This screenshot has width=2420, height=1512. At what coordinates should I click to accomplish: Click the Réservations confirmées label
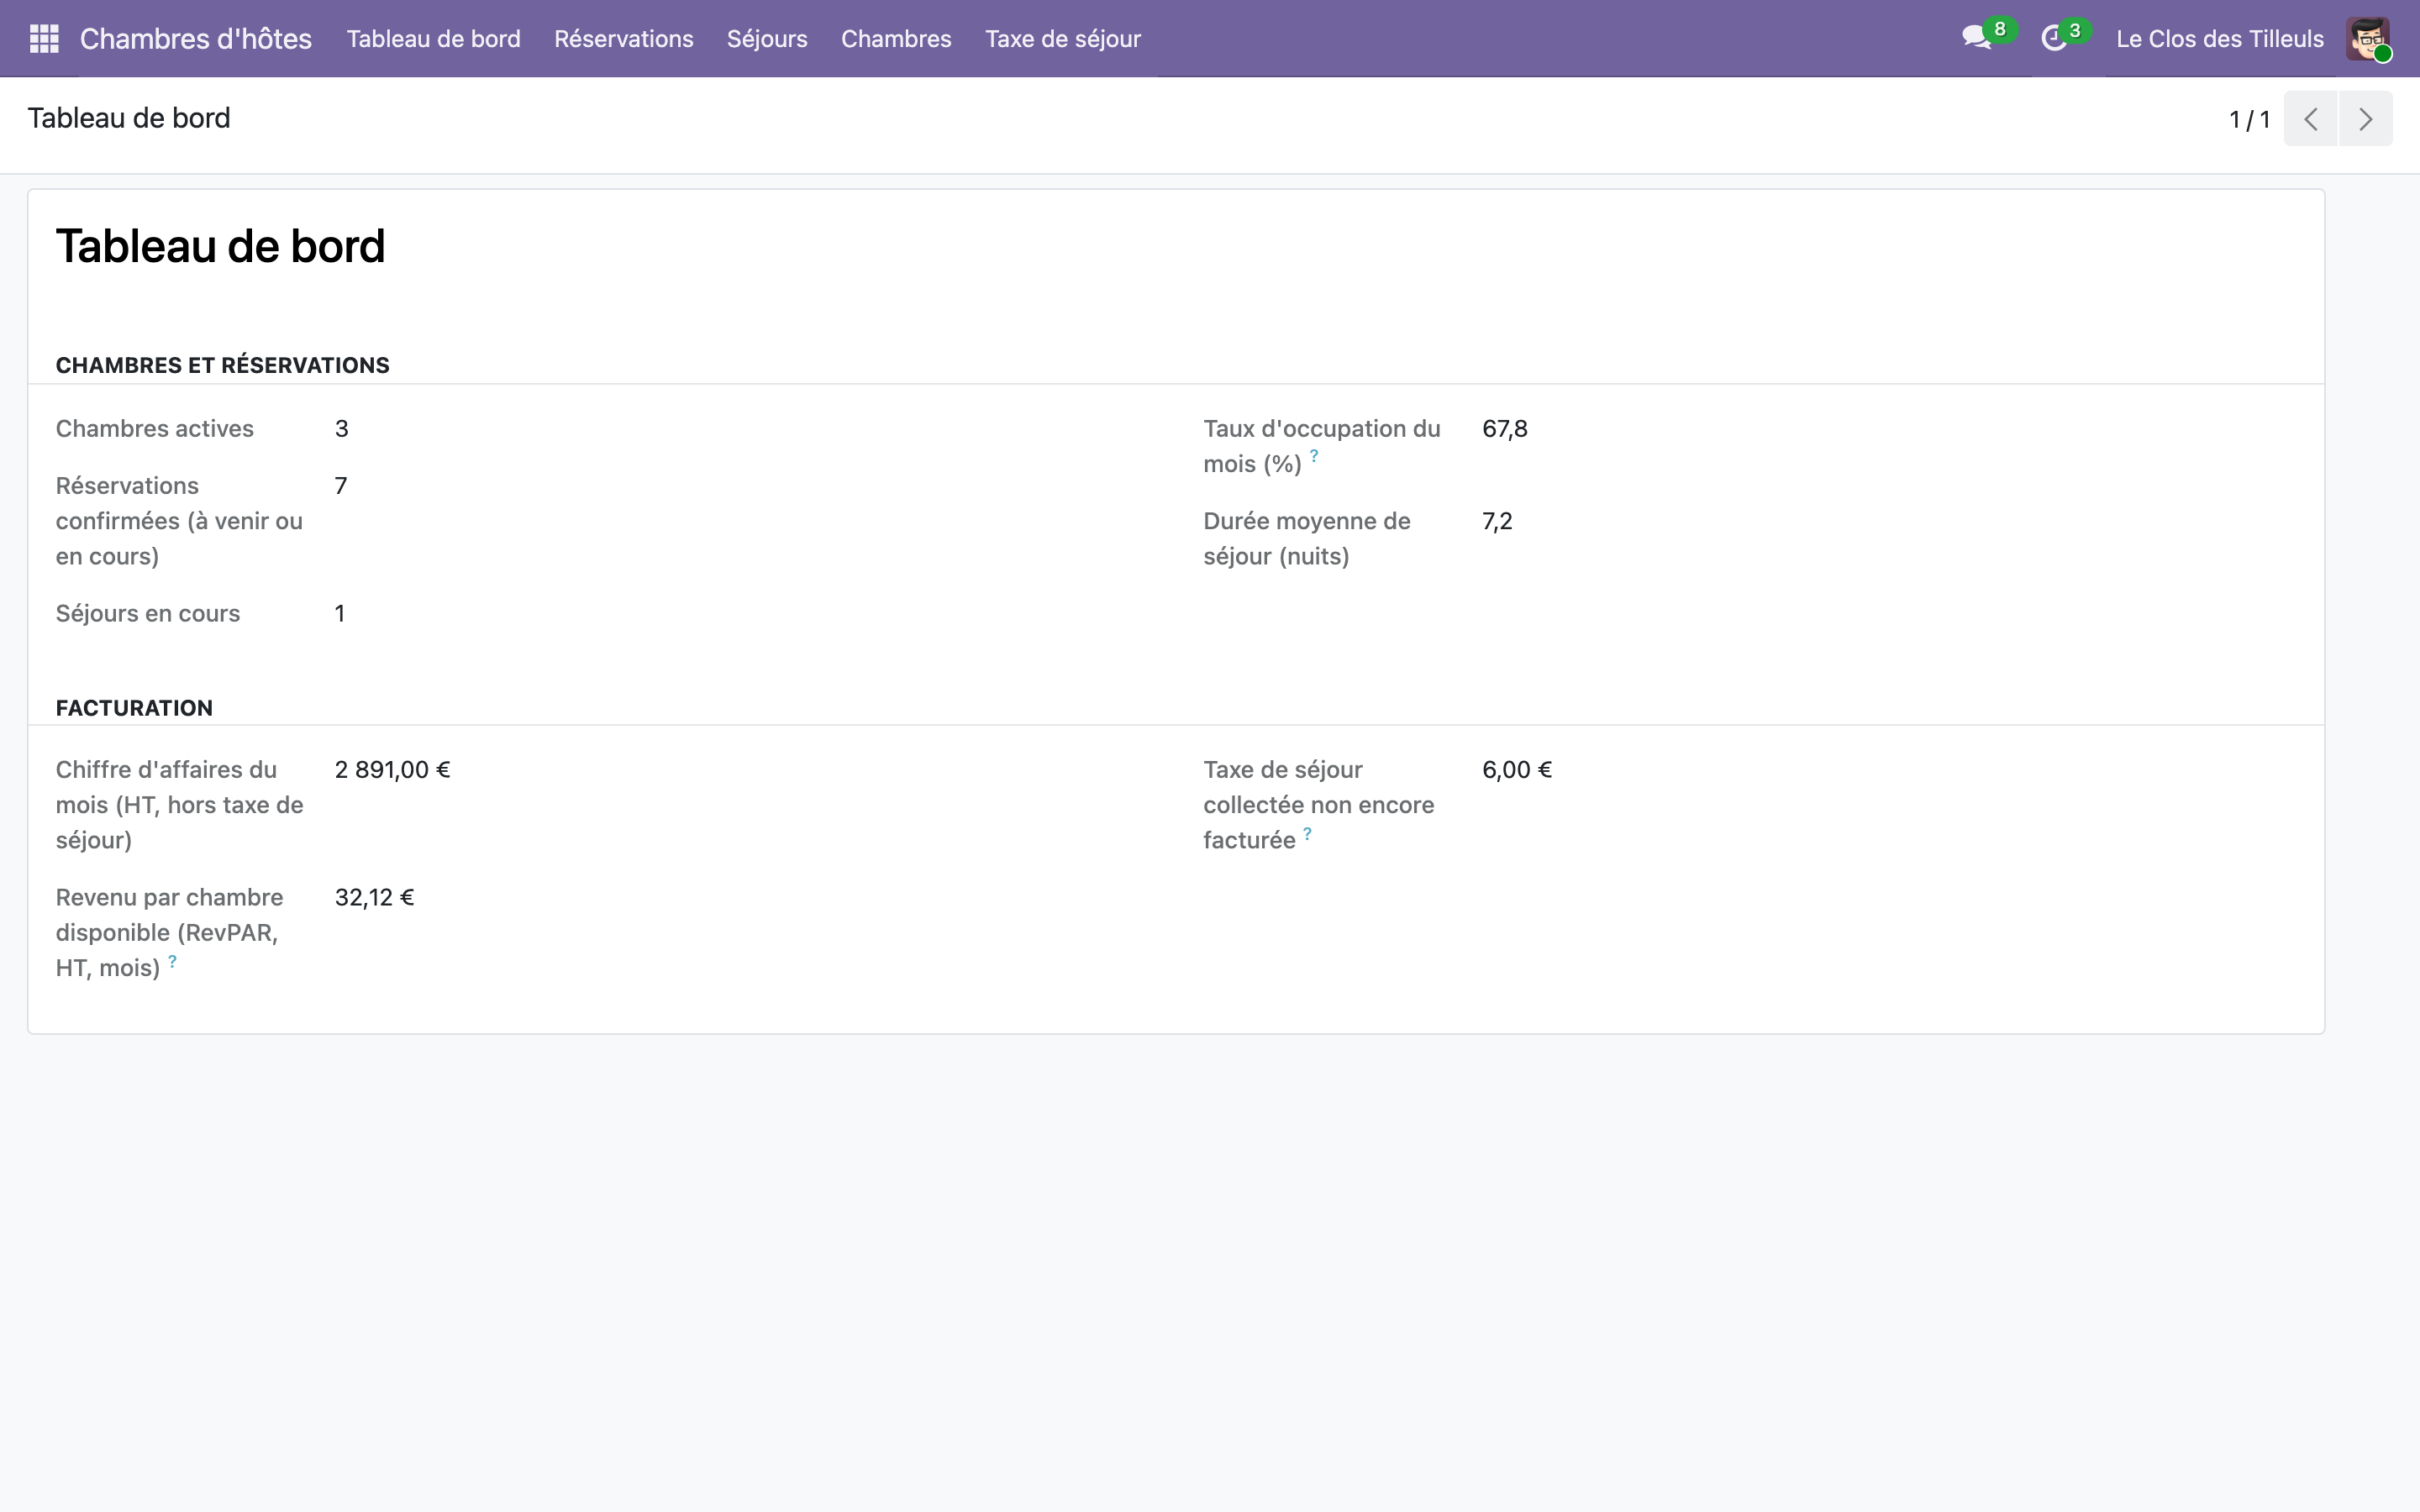179,521
